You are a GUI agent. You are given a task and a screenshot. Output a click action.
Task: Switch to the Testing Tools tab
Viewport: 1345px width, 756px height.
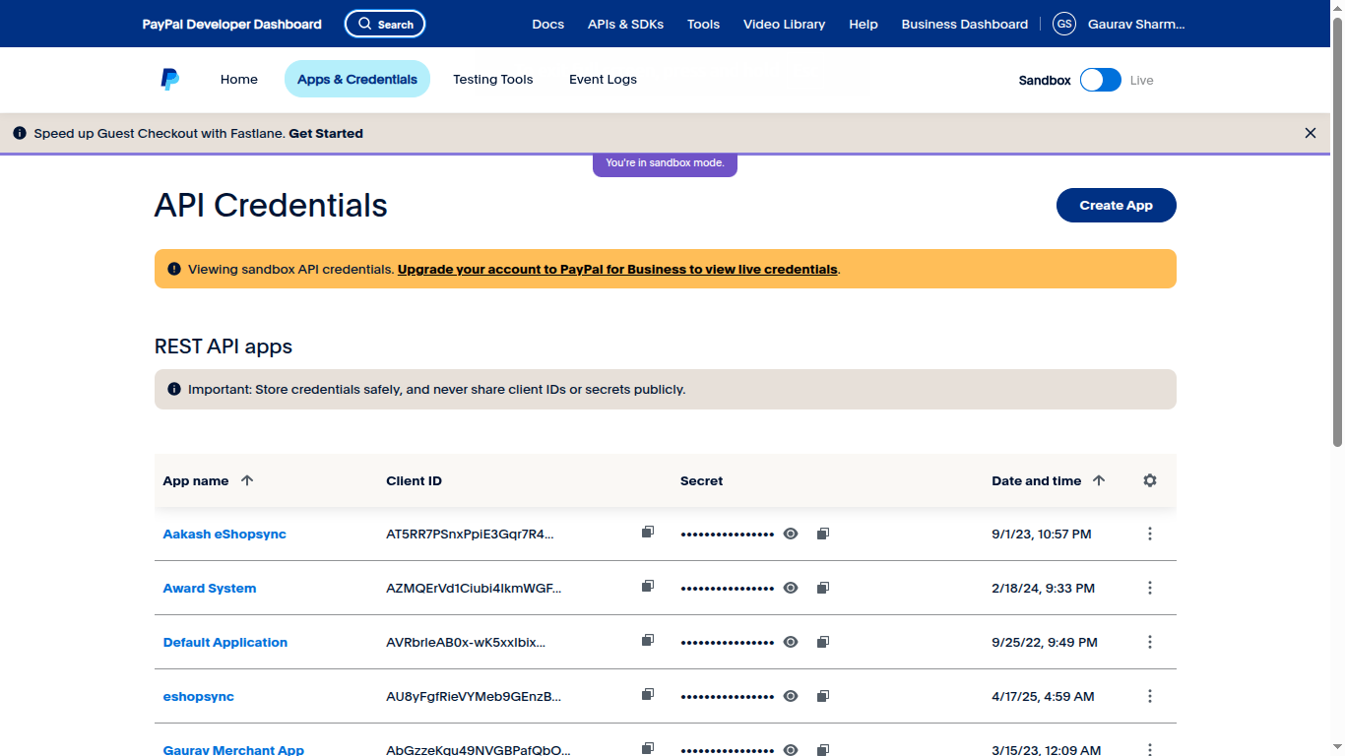[x=492, y=79]
